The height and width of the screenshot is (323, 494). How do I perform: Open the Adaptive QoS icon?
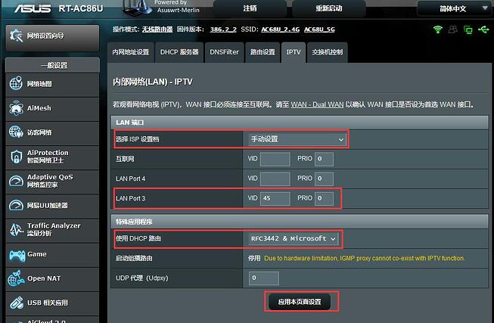pos(15,181)
